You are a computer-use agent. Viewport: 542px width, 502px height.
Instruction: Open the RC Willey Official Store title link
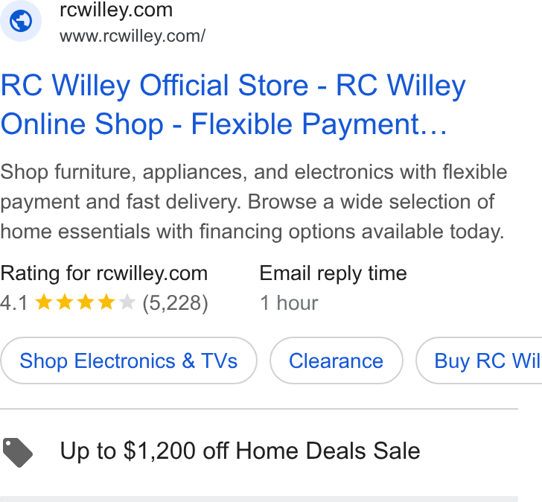pos(233,104)
